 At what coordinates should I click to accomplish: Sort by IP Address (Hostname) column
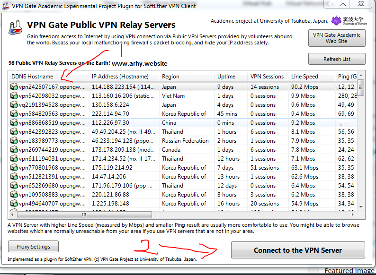(124, 77)
